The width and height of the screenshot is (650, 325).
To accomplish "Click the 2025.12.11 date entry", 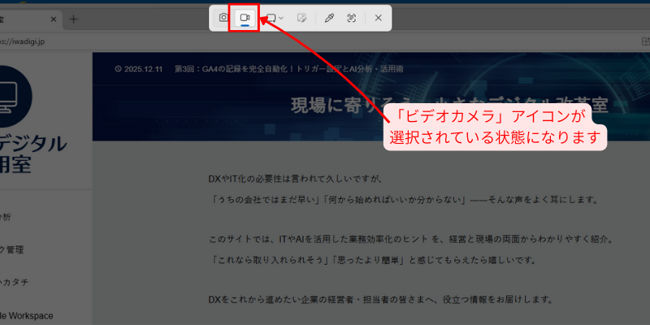I will (139, 69).
